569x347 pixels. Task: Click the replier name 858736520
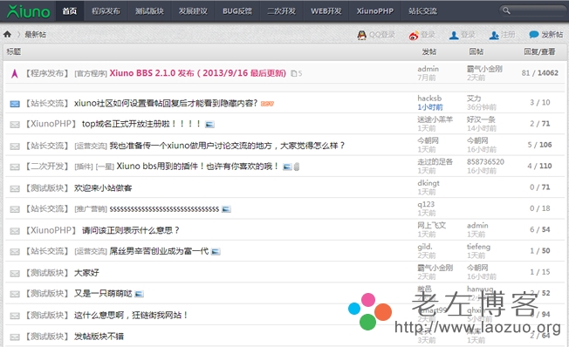click(485, 161)
